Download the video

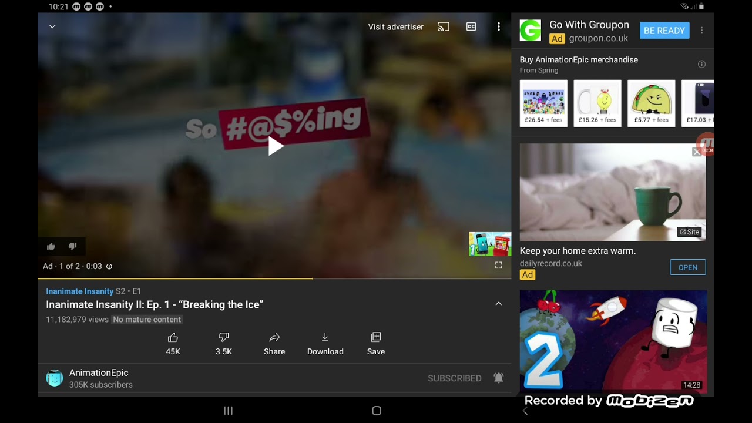point(325,344)
